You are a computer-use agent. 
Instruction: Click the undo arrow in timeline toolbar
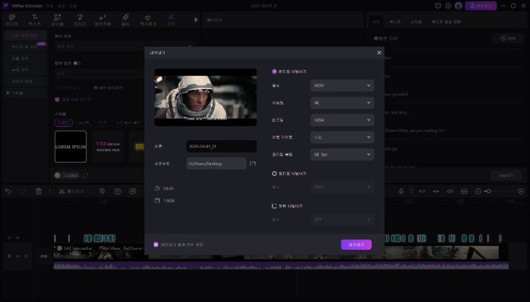pyautogui.click(x=8, y=191)
